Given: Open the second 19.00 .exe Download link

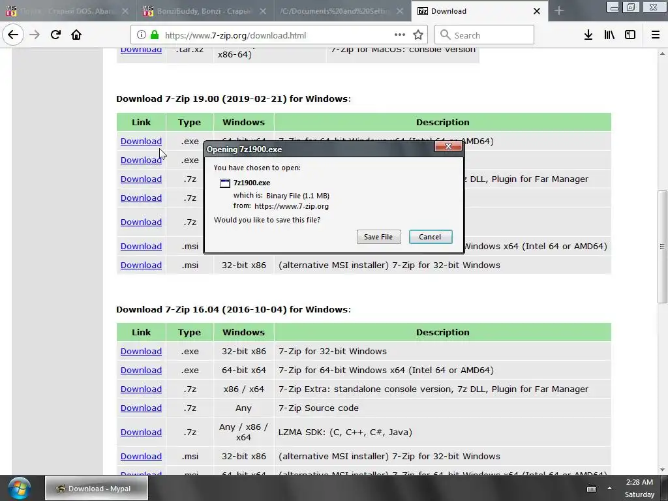Looking at the screenshot, I should coord(141,160).
